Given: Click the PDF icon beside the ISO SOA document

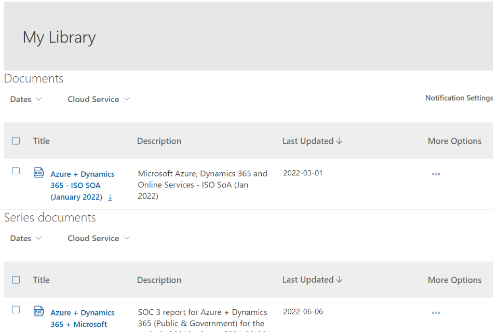Looking at the screenshot, I should point(39,173).
